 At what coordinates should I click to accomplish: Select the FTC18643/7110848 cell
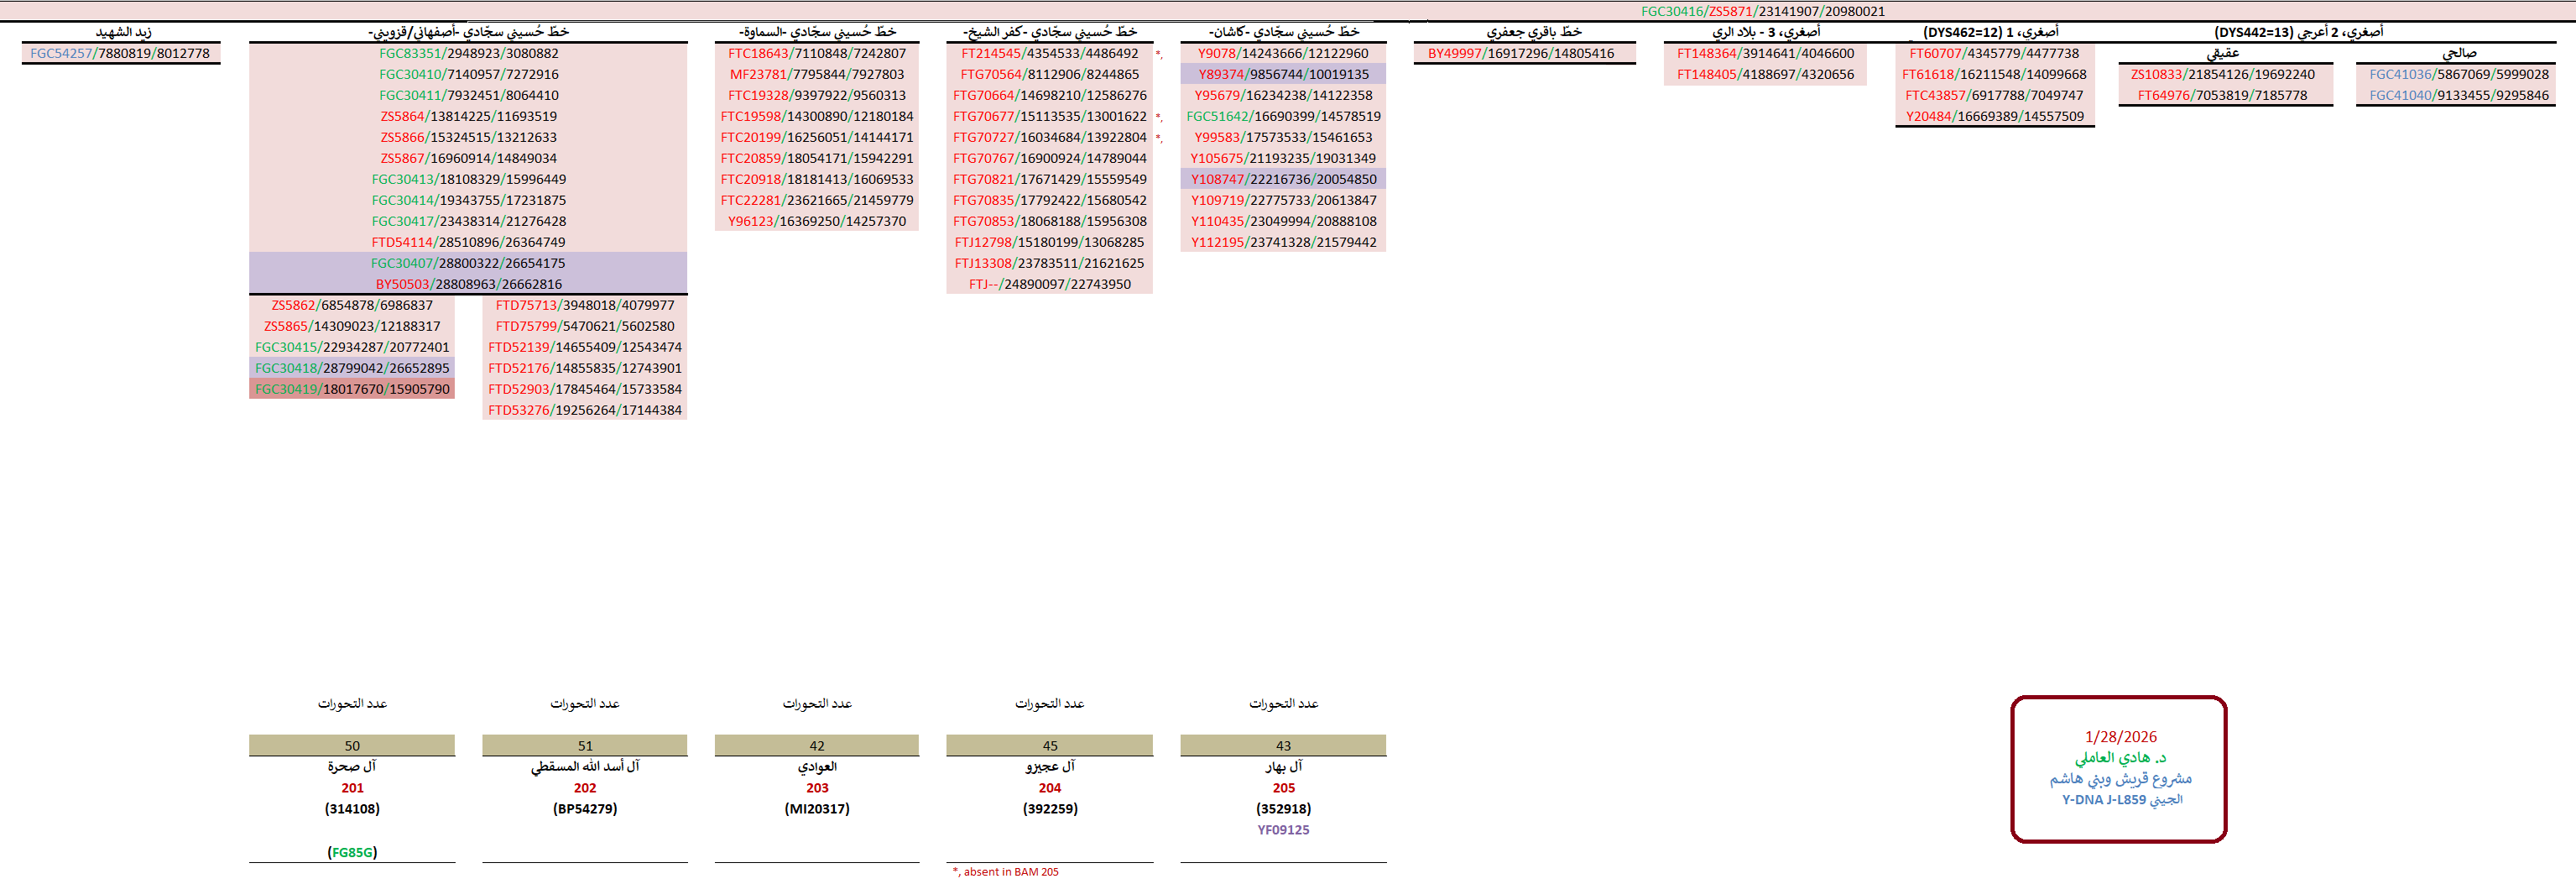(816, 54)
